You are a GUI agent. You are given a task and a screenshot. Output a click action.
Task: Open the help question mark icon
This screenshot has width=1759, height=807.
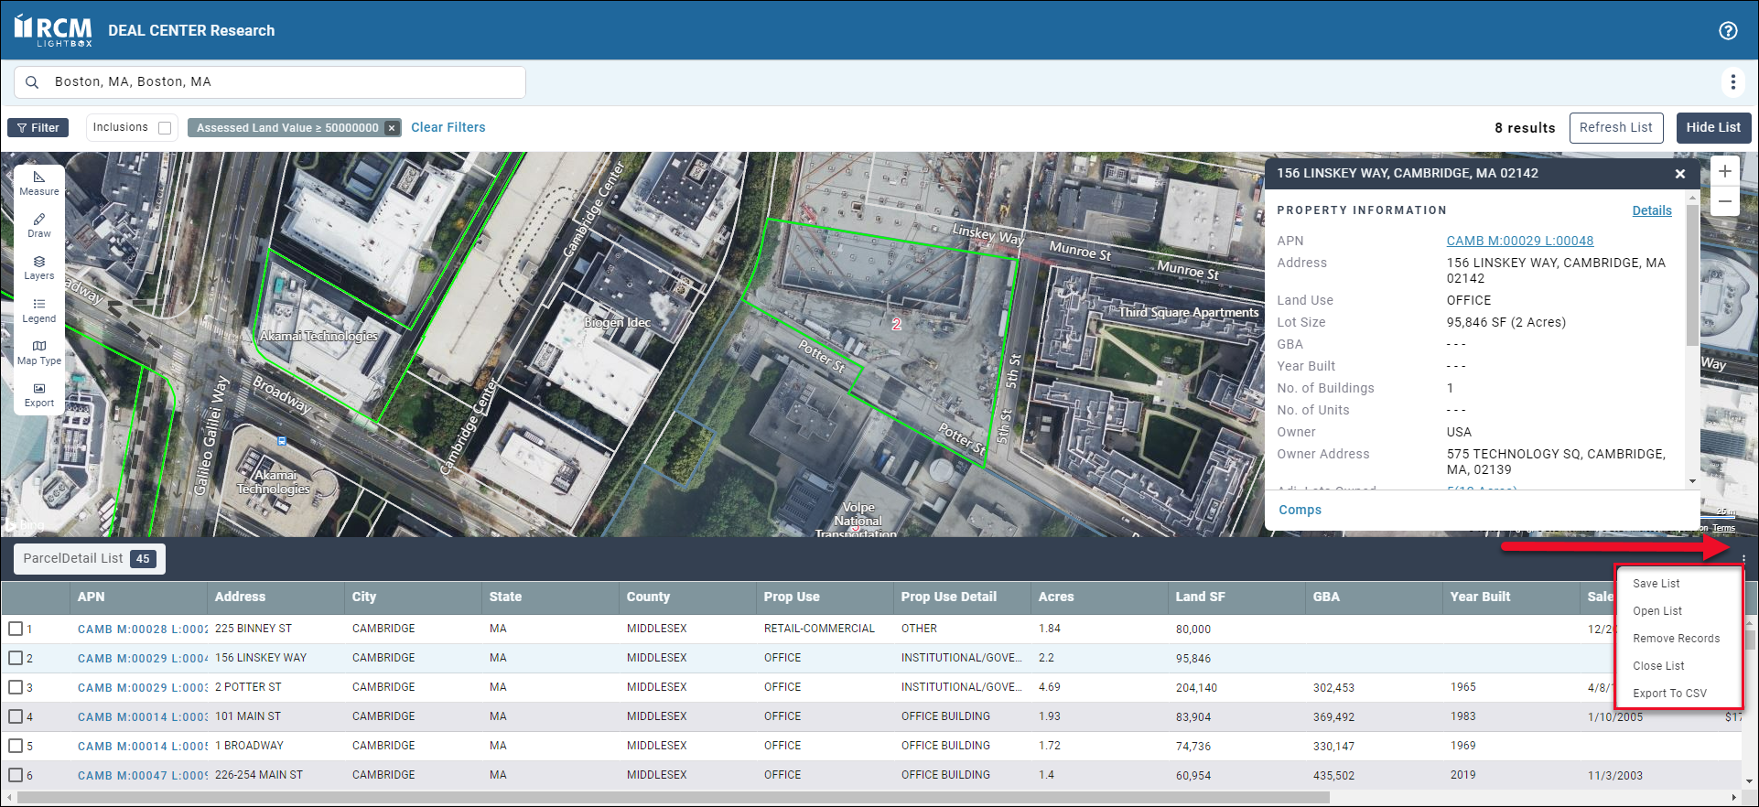1728,30
